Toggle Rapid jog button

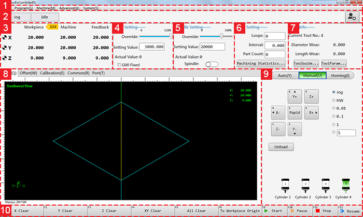coord(295,112)
